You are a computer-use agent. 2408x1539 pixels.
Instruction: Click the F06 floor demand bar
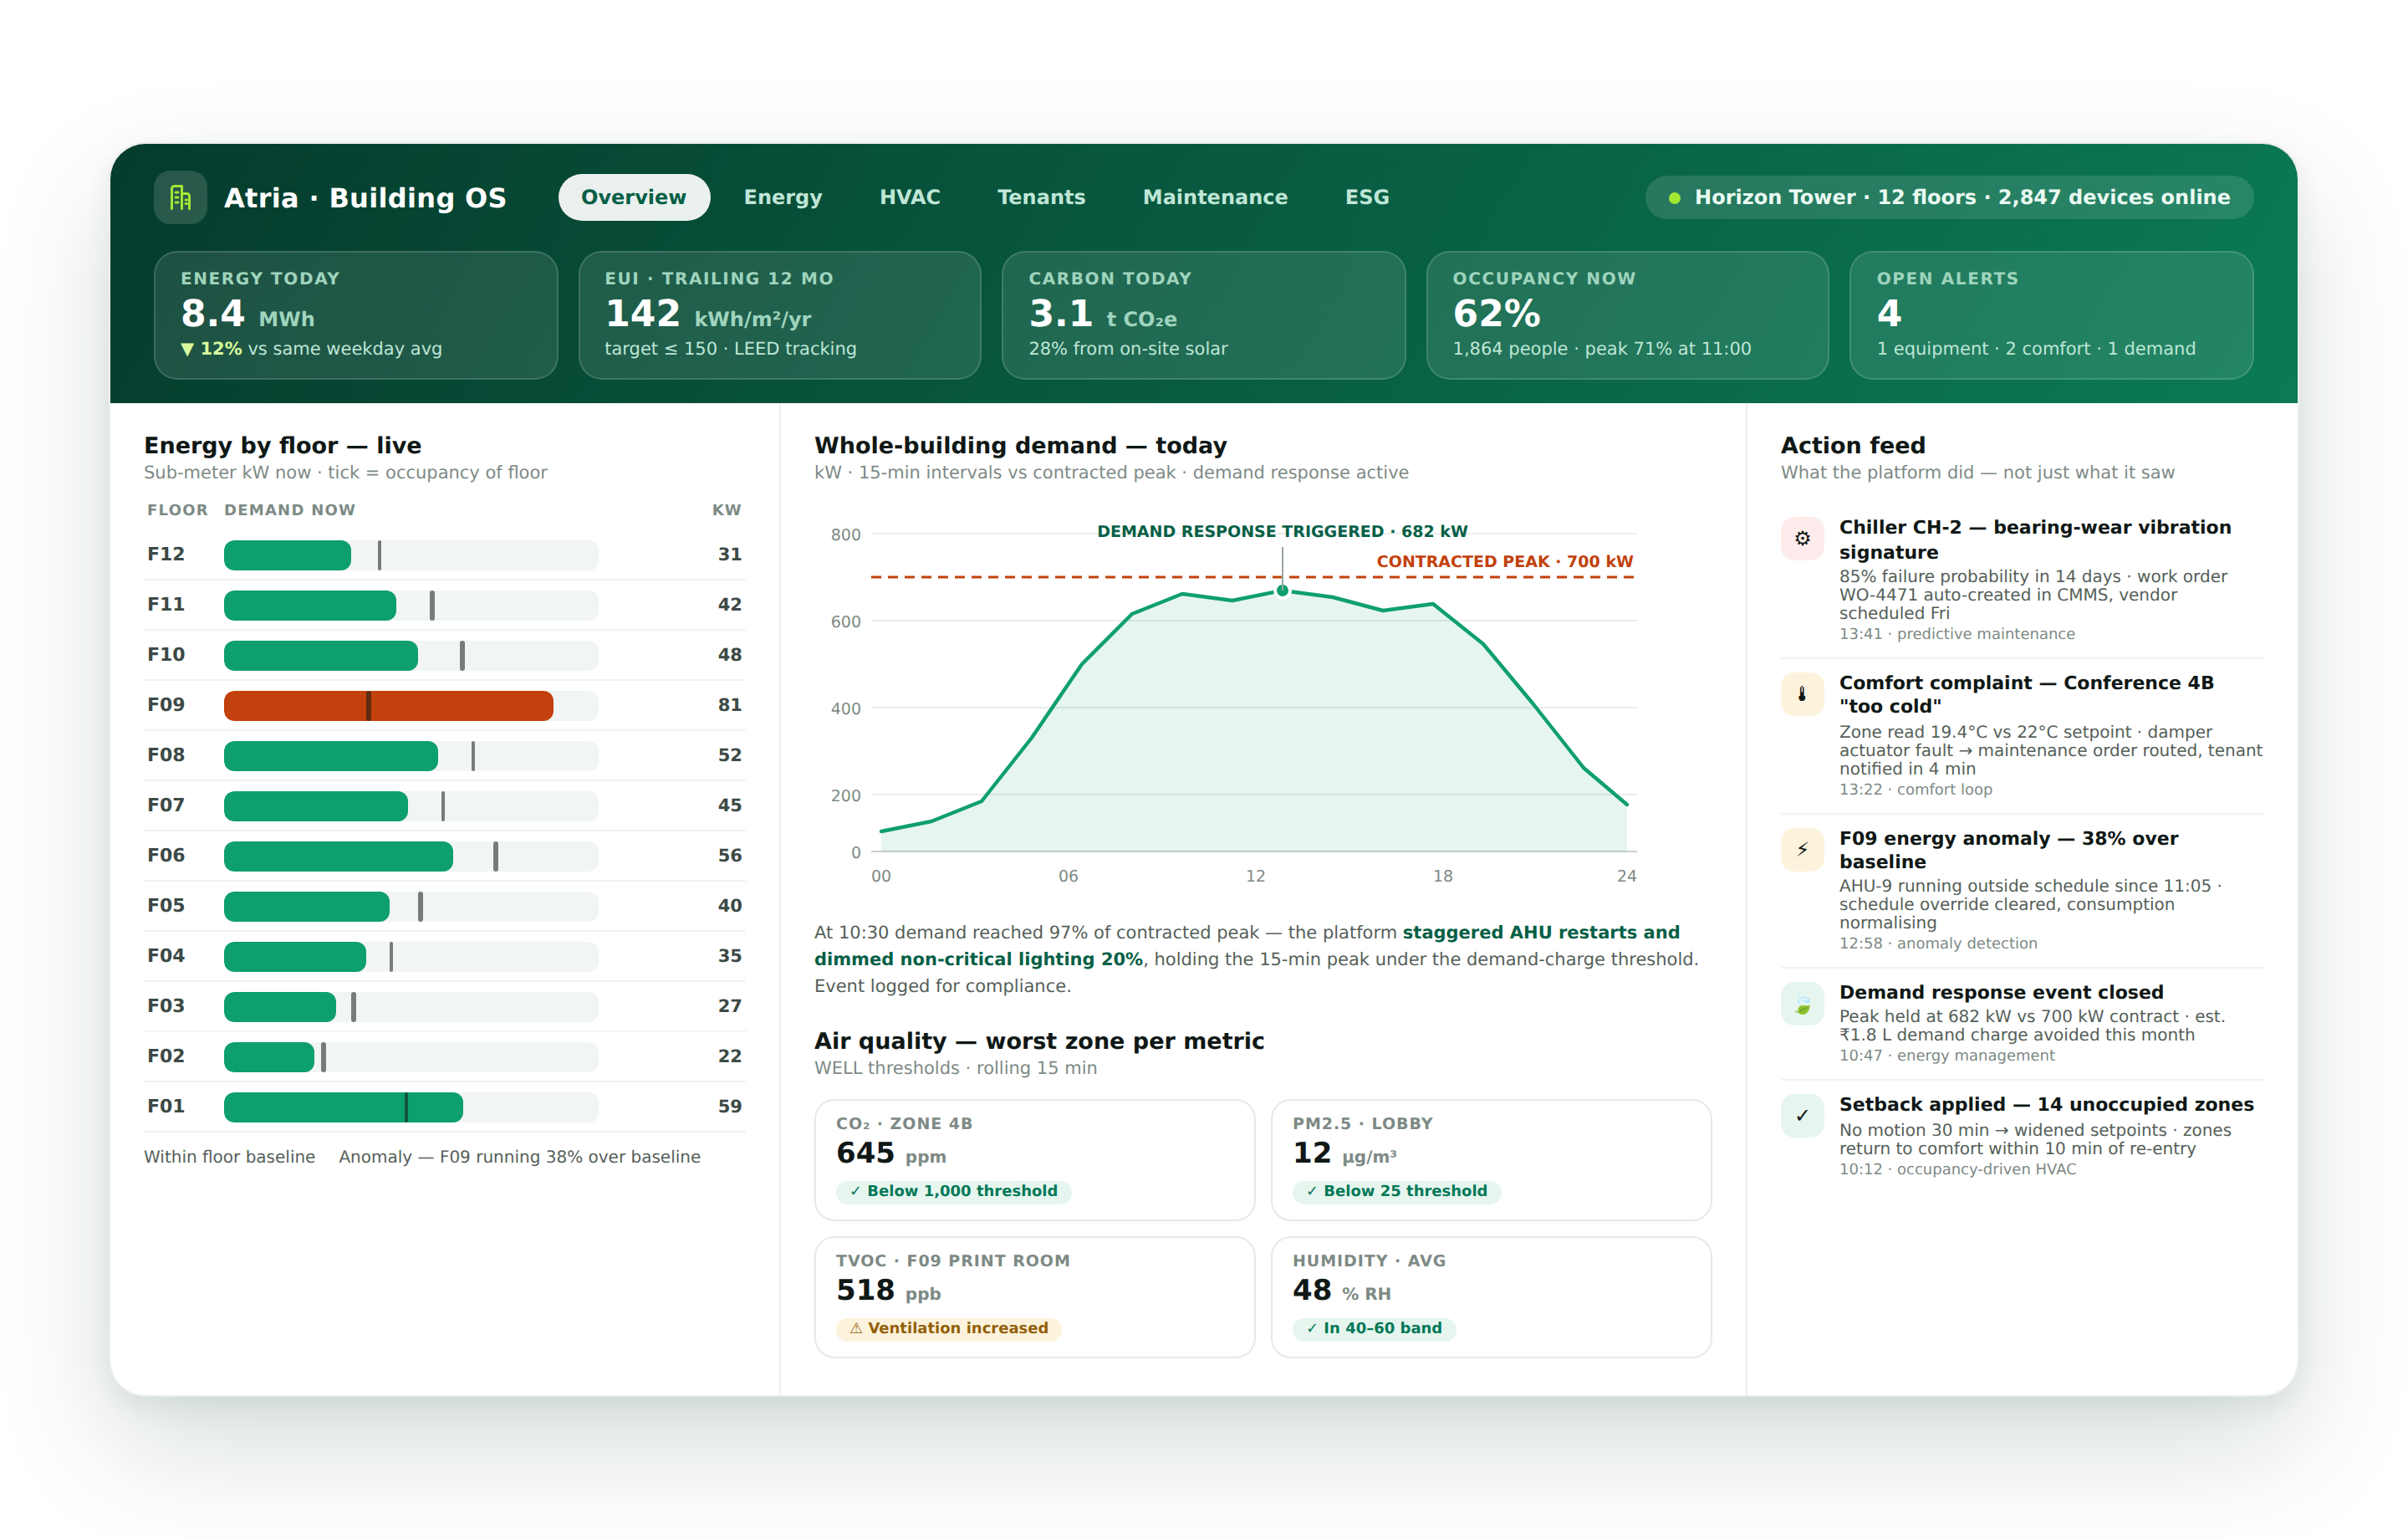click(x=338, y=856)
